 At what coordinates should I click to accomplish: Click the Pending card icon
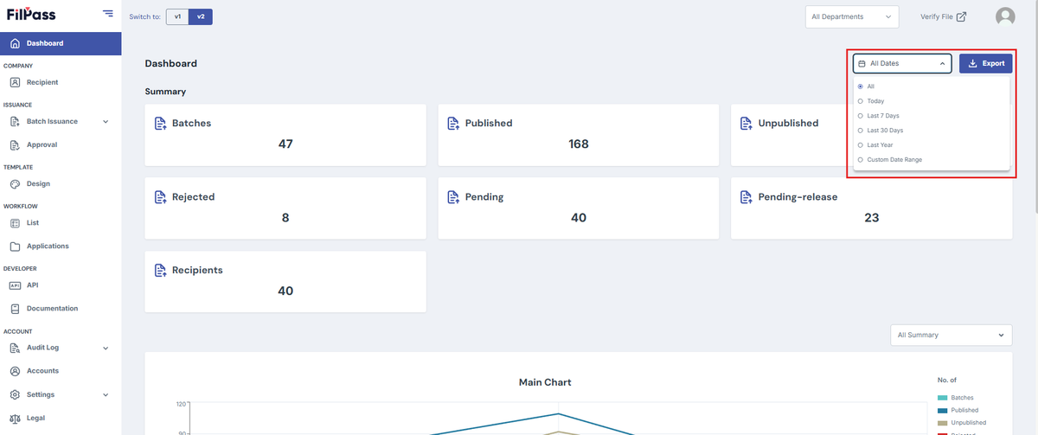tap(453, 197)
